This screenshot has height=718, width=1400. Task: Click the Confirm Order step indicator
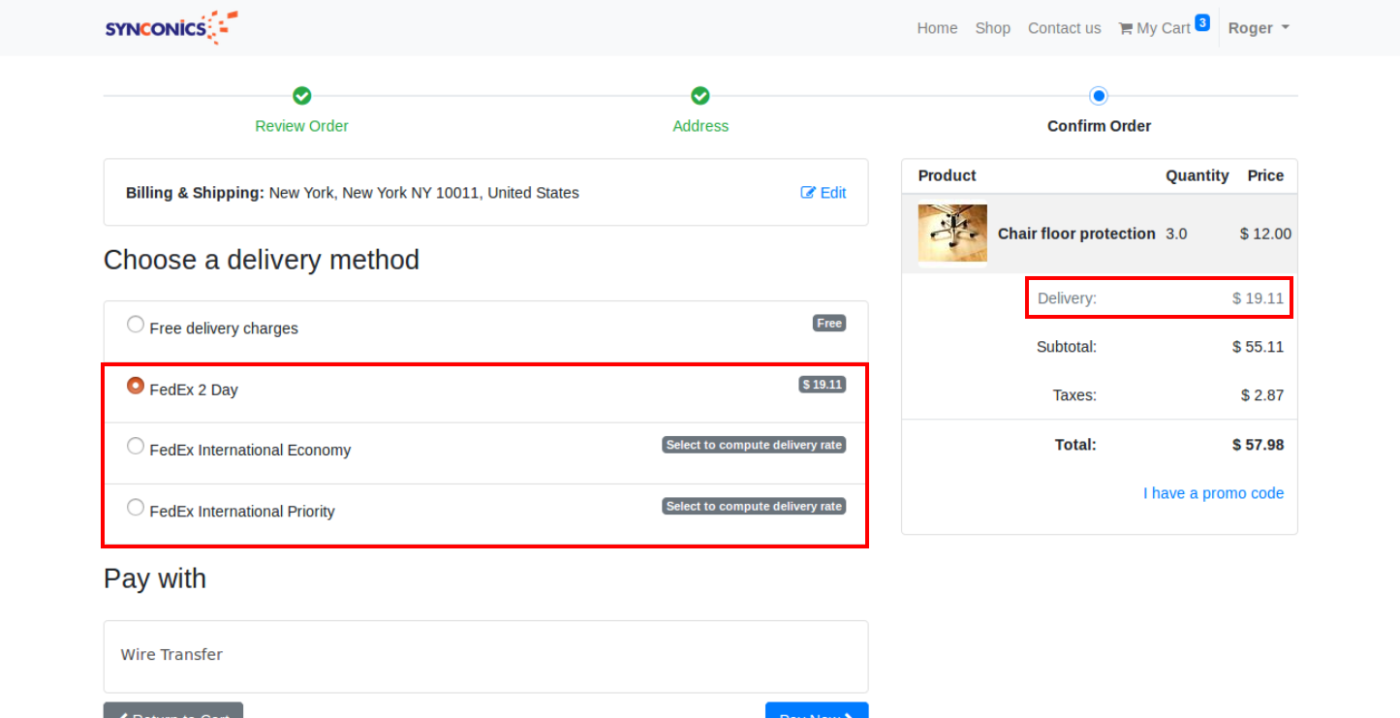click(1098, 96)
